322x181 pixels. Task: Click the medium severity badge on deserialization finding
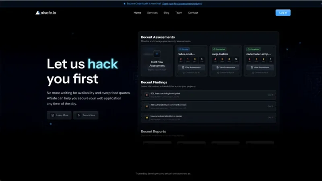tap(147, 117)
